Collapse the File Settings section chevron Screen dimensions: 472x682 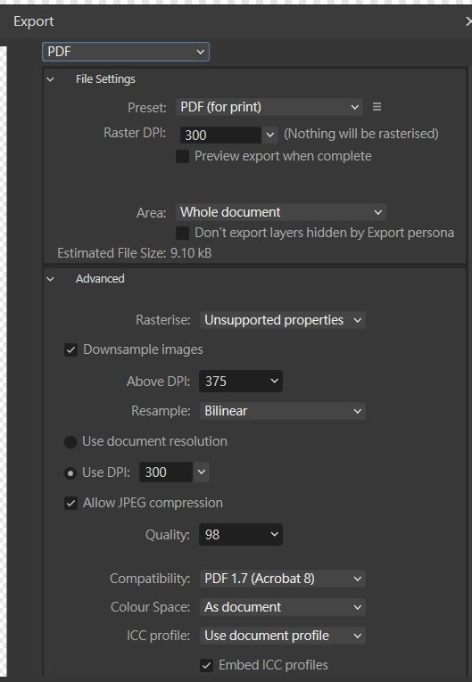click(x=51, y=79)
